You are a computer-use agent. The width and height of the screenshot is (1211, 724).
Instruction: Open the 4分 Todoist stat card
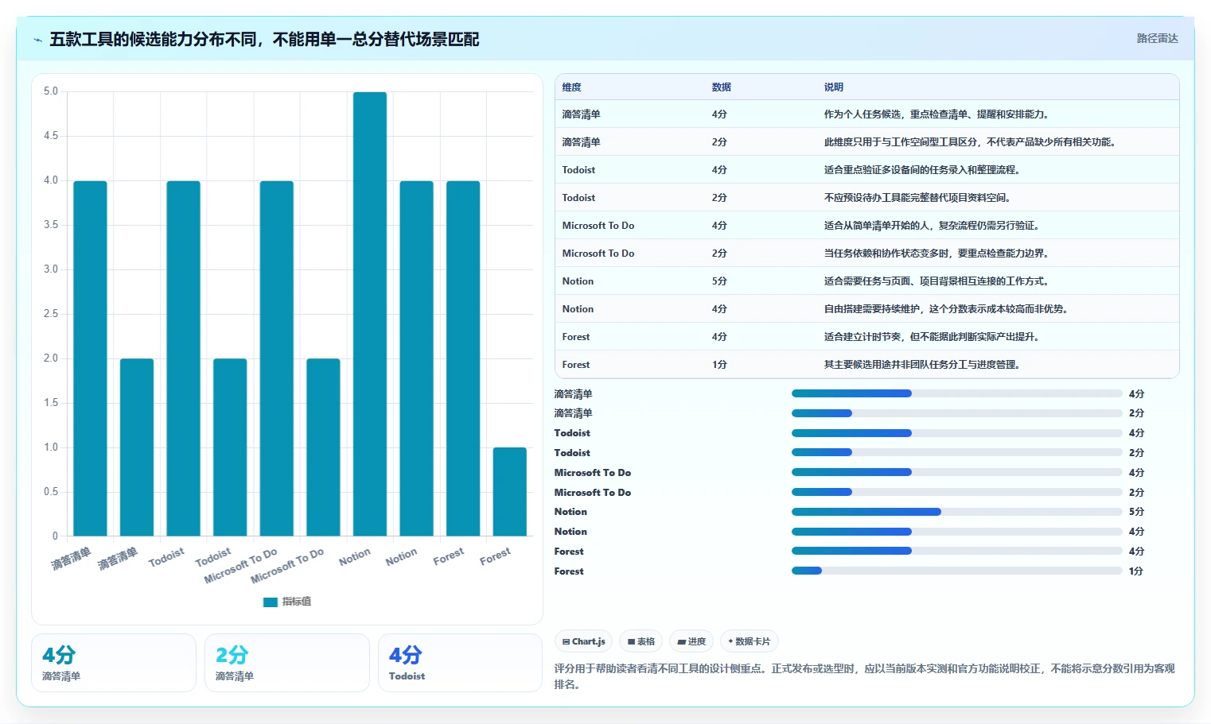click(460, 663)
